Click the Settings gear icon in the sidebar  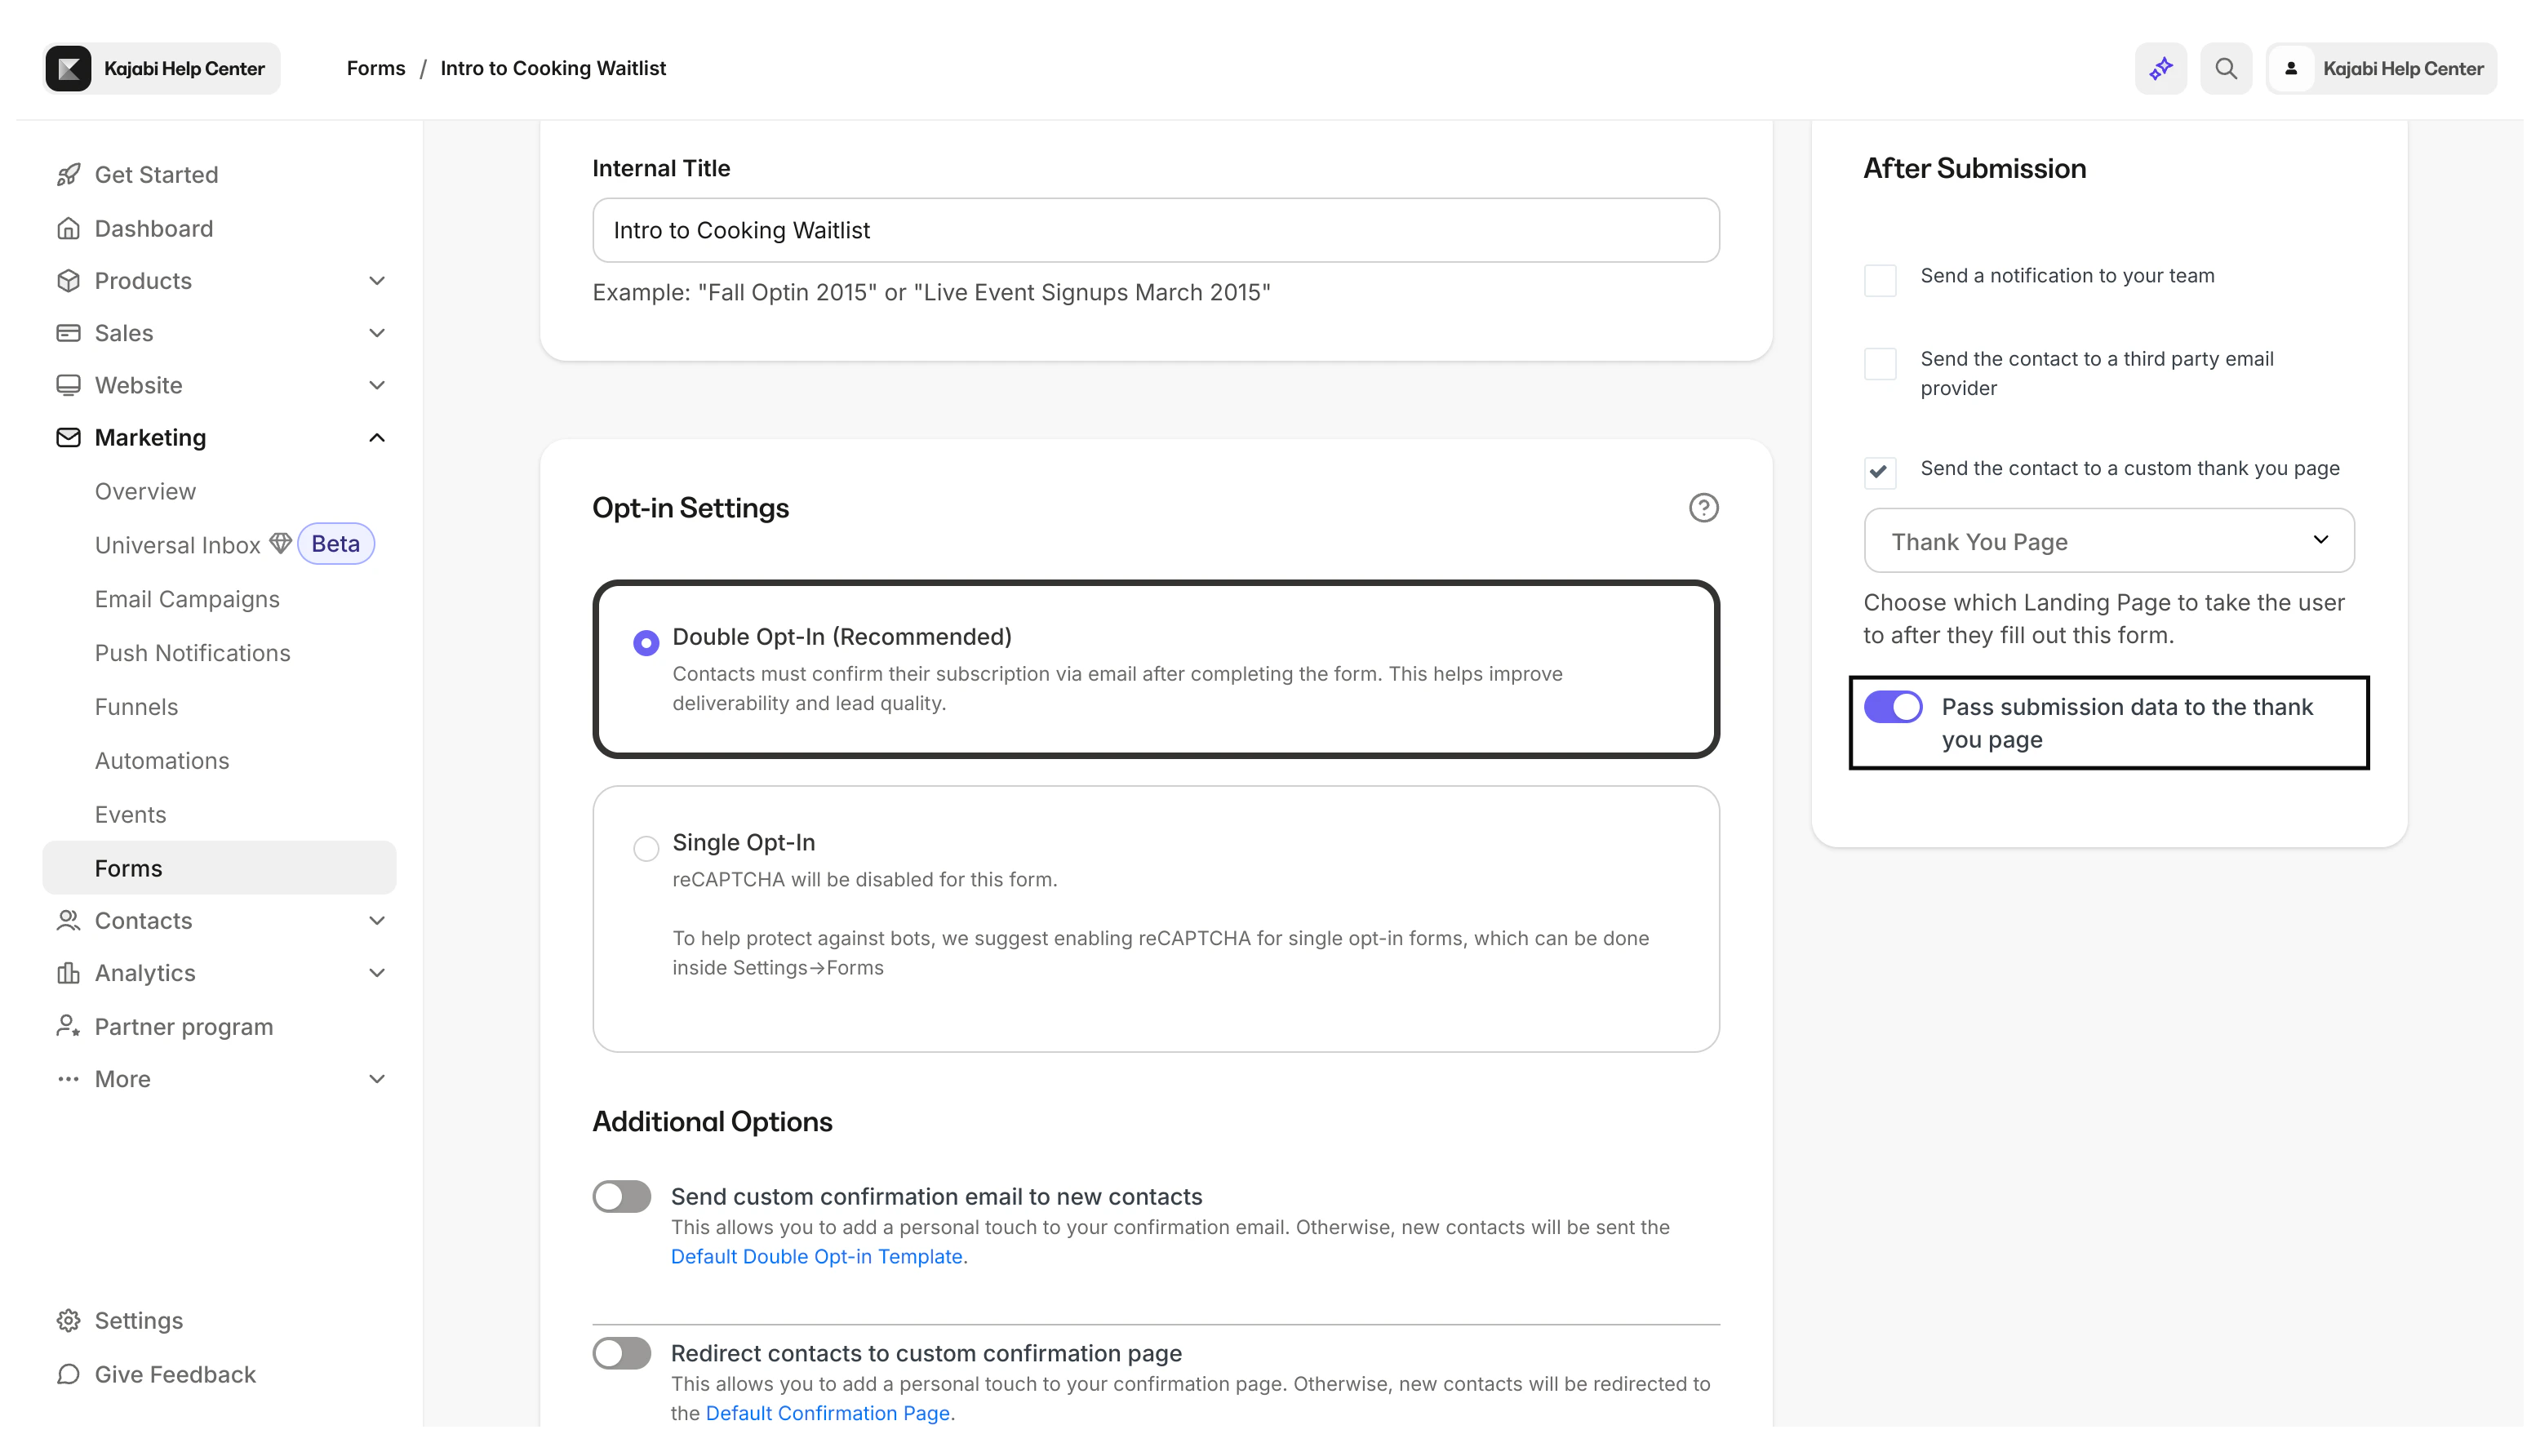68,1320
